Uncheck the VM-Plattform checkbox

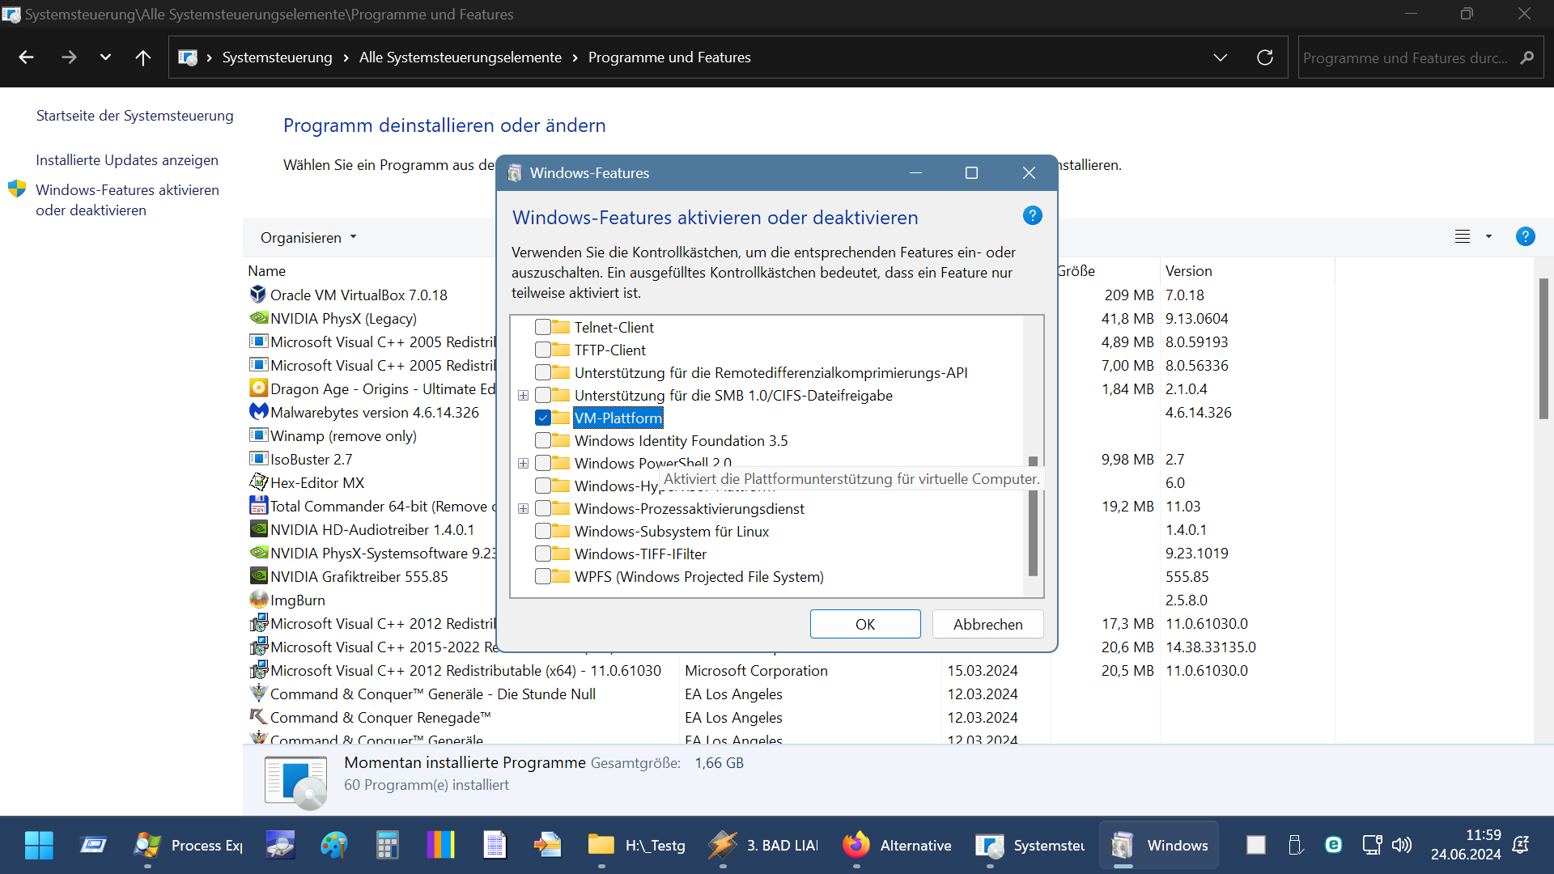(x=543, y=418)
